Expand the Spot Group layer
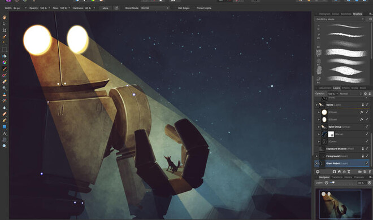This screenshot has height=220, width=373. (x=319, y=127)
